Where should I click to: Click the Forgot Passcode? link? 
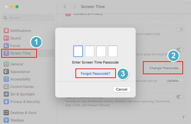click(95, 74)
